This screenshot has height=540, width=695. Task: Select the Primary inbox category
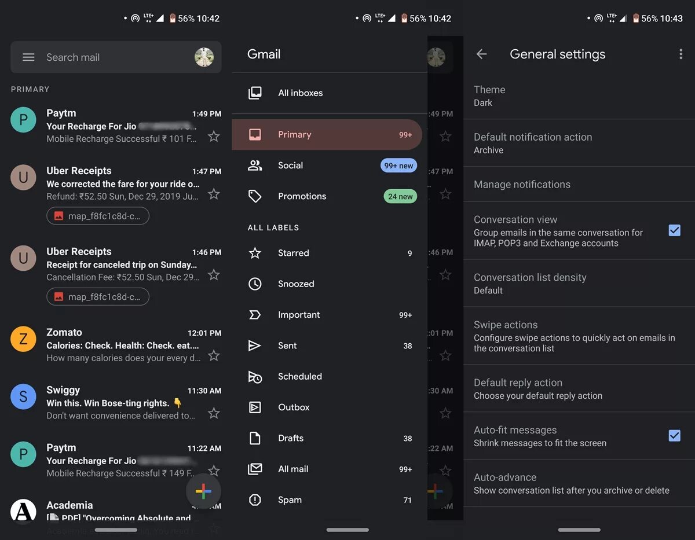click(x=327, y=134)
